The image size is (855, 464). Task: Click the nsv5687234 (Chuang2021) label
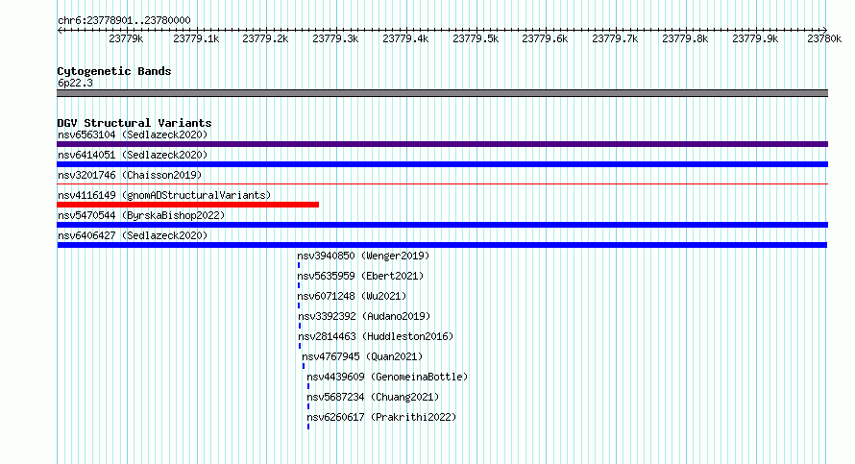pos(373,397)
